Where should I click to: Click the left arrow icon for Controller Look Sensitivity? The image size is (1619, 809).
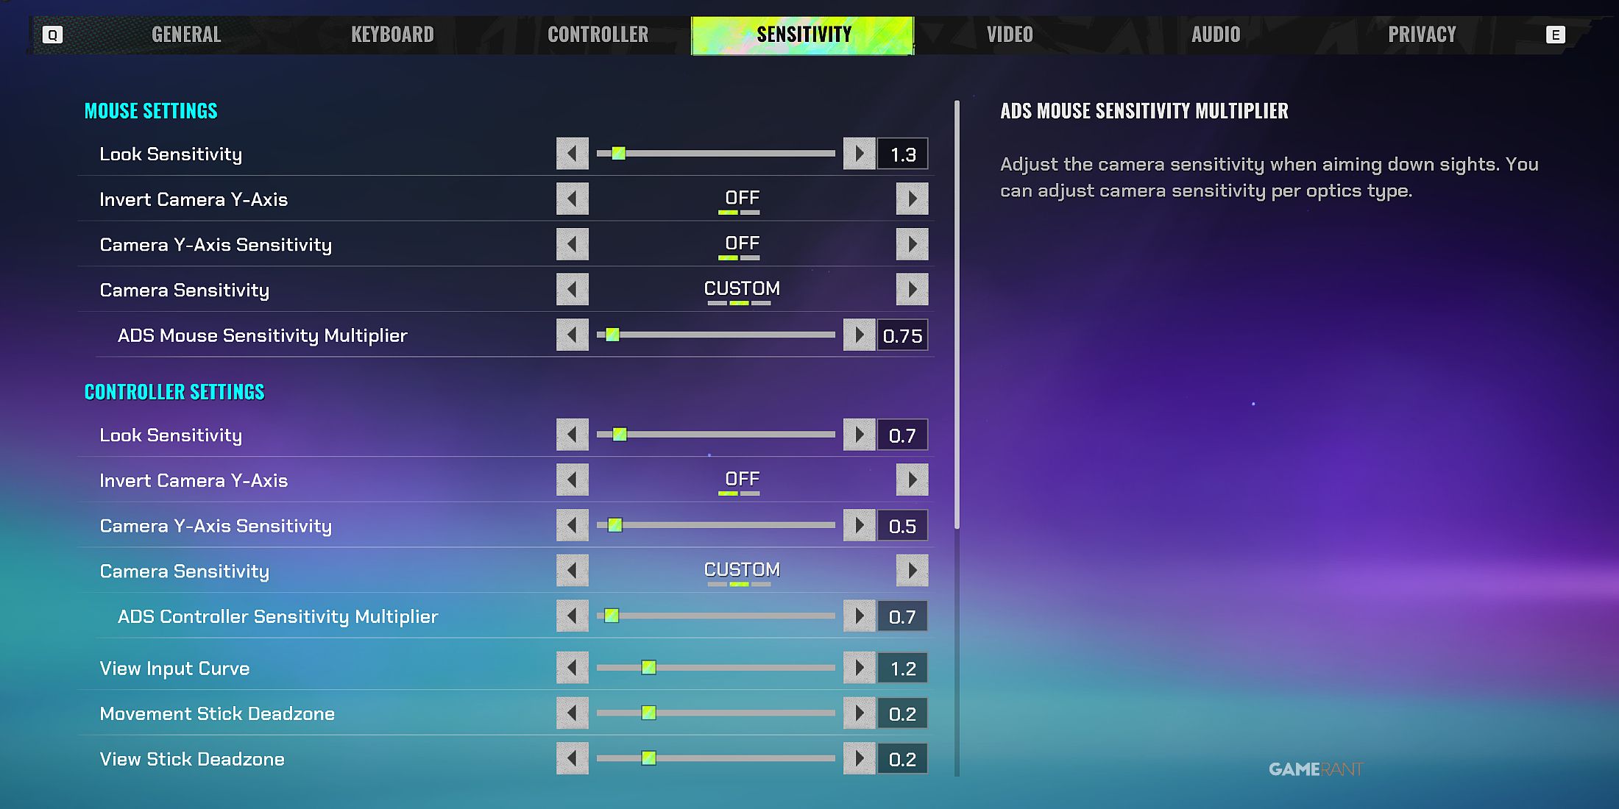(571, 435)
